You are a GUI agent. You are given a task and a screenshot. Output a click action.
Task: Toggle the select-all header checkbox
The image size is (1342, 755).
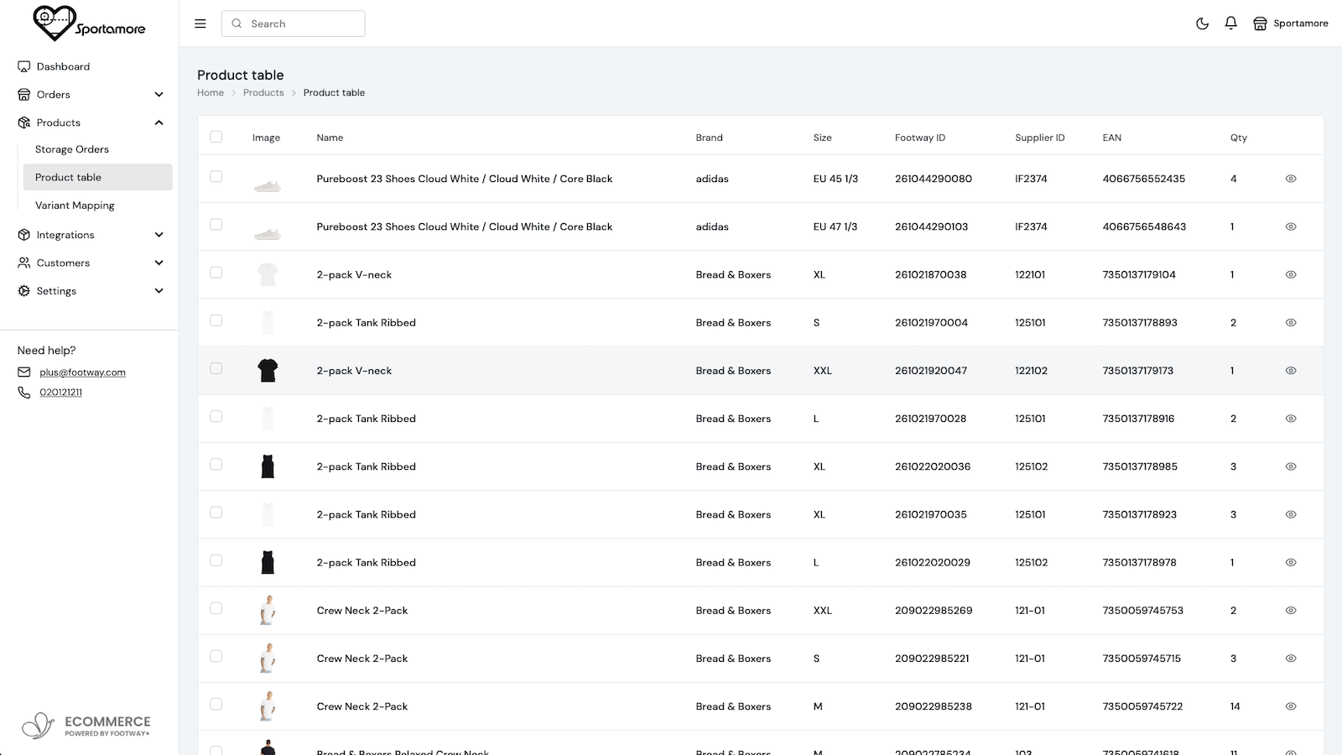click(x=216, y=137)
